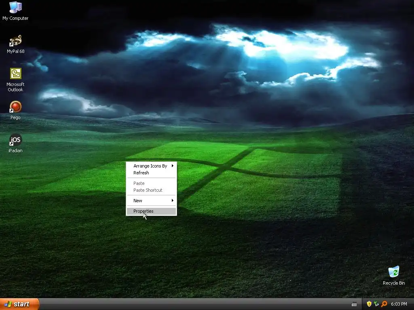Choose Refresh from the context menu
414x310 pixels.
coord(151,173)
